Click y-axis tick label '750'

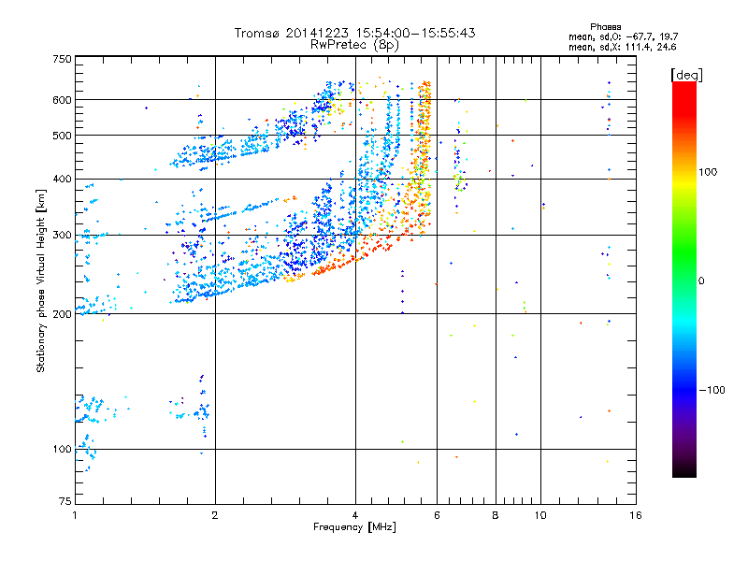pos(62,59)
